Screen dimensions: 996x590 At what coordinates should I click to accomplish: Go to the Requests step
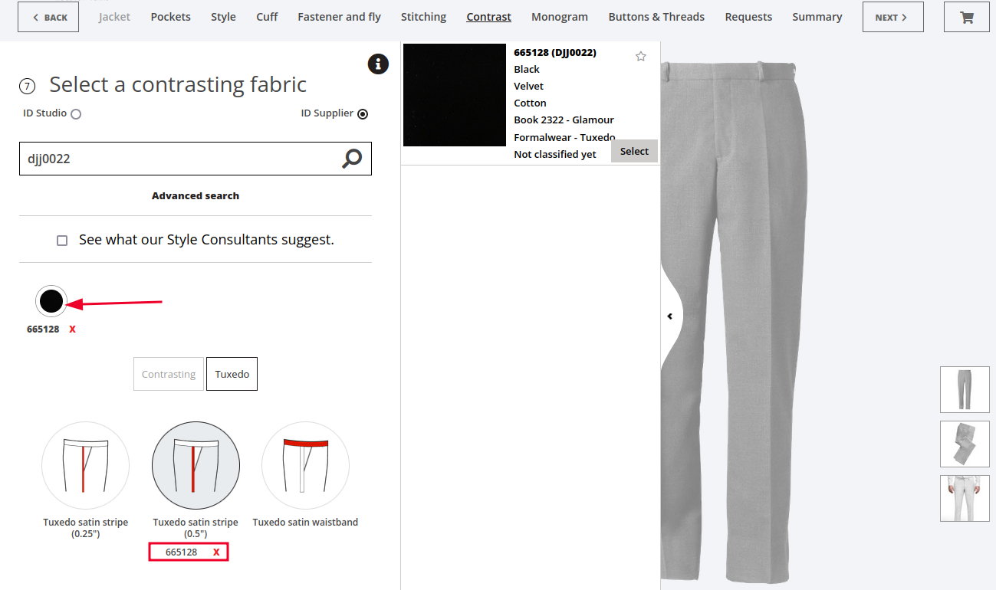[748, 17]
